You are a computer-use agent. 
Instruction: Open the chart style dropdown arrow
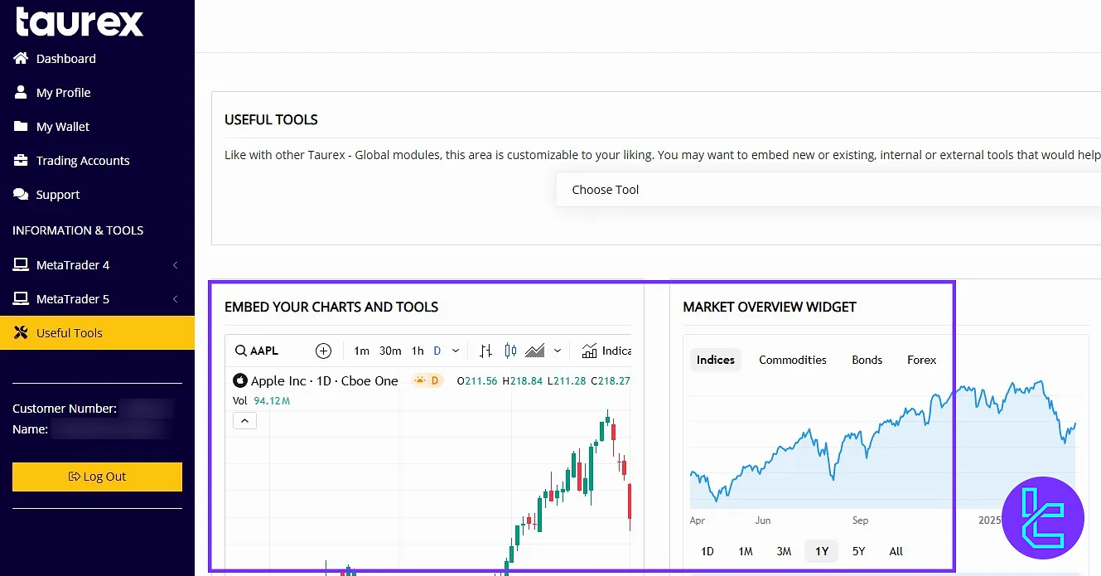click(x=558, y=351)
